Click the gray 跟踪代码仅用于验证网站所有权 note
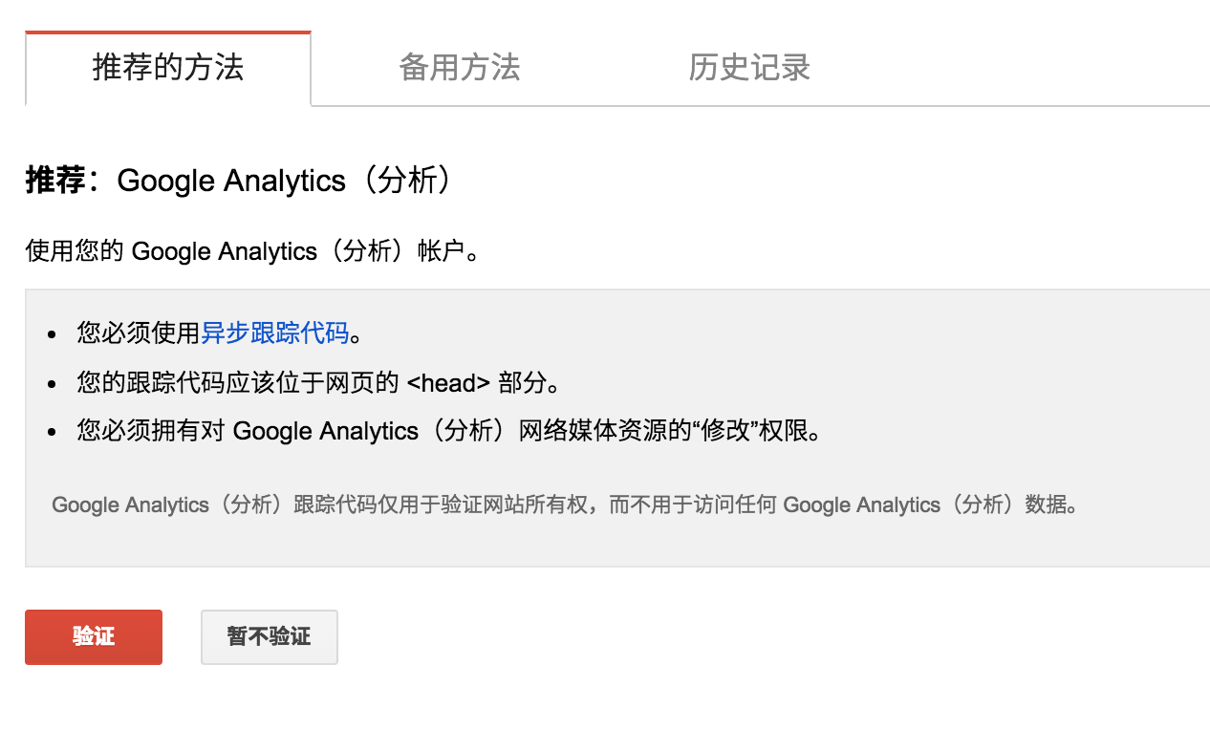 click(564, 505)
